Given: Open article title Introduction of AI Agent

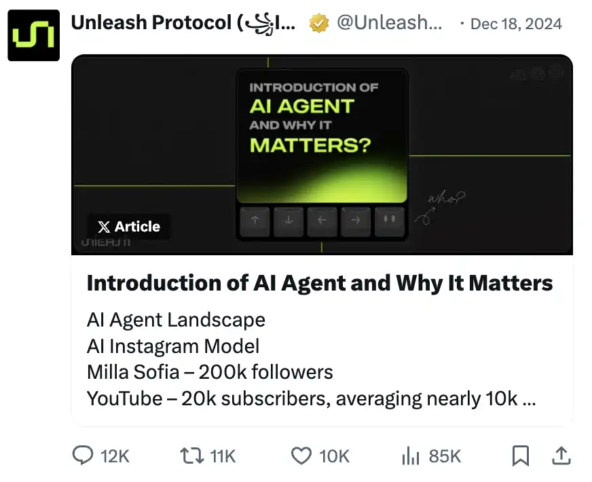Looking at the screenshot, I should 320,283.
